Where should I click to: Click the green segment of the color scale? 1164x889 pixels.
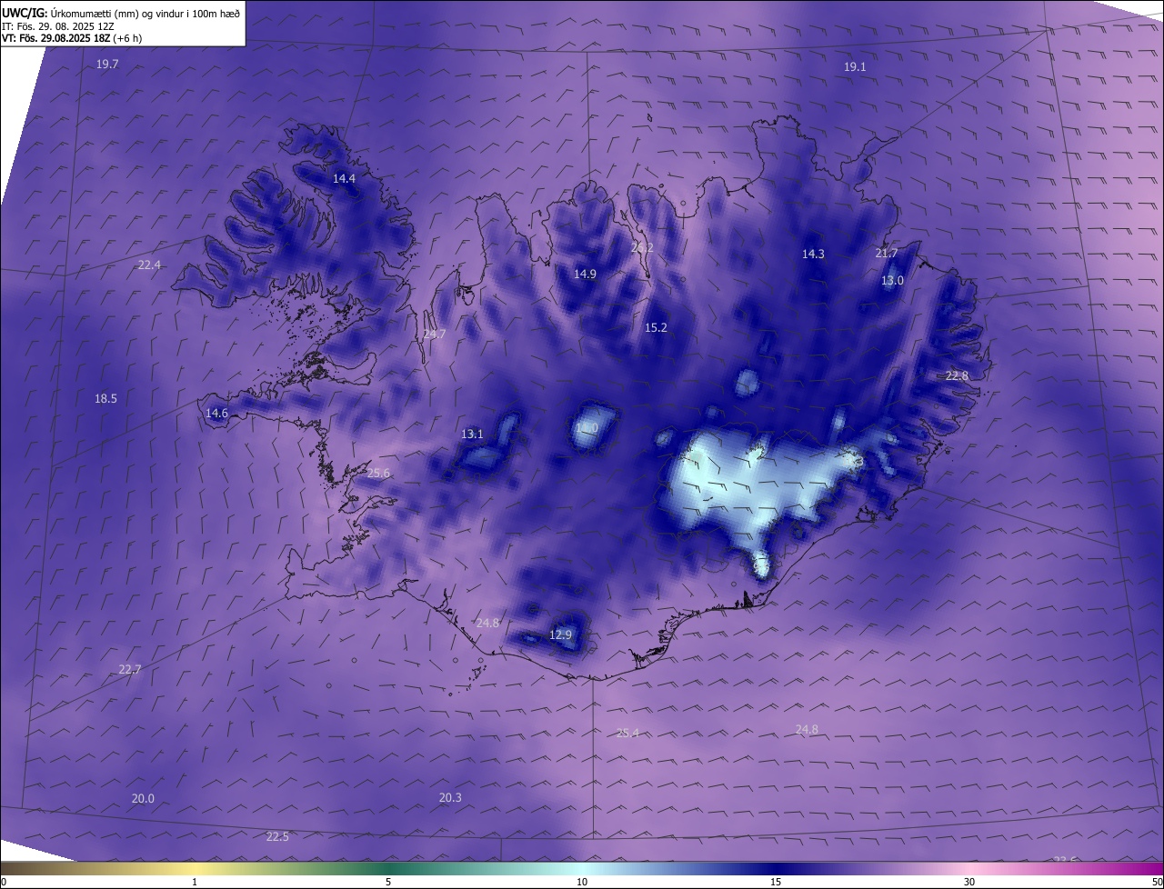coord(388,869)
